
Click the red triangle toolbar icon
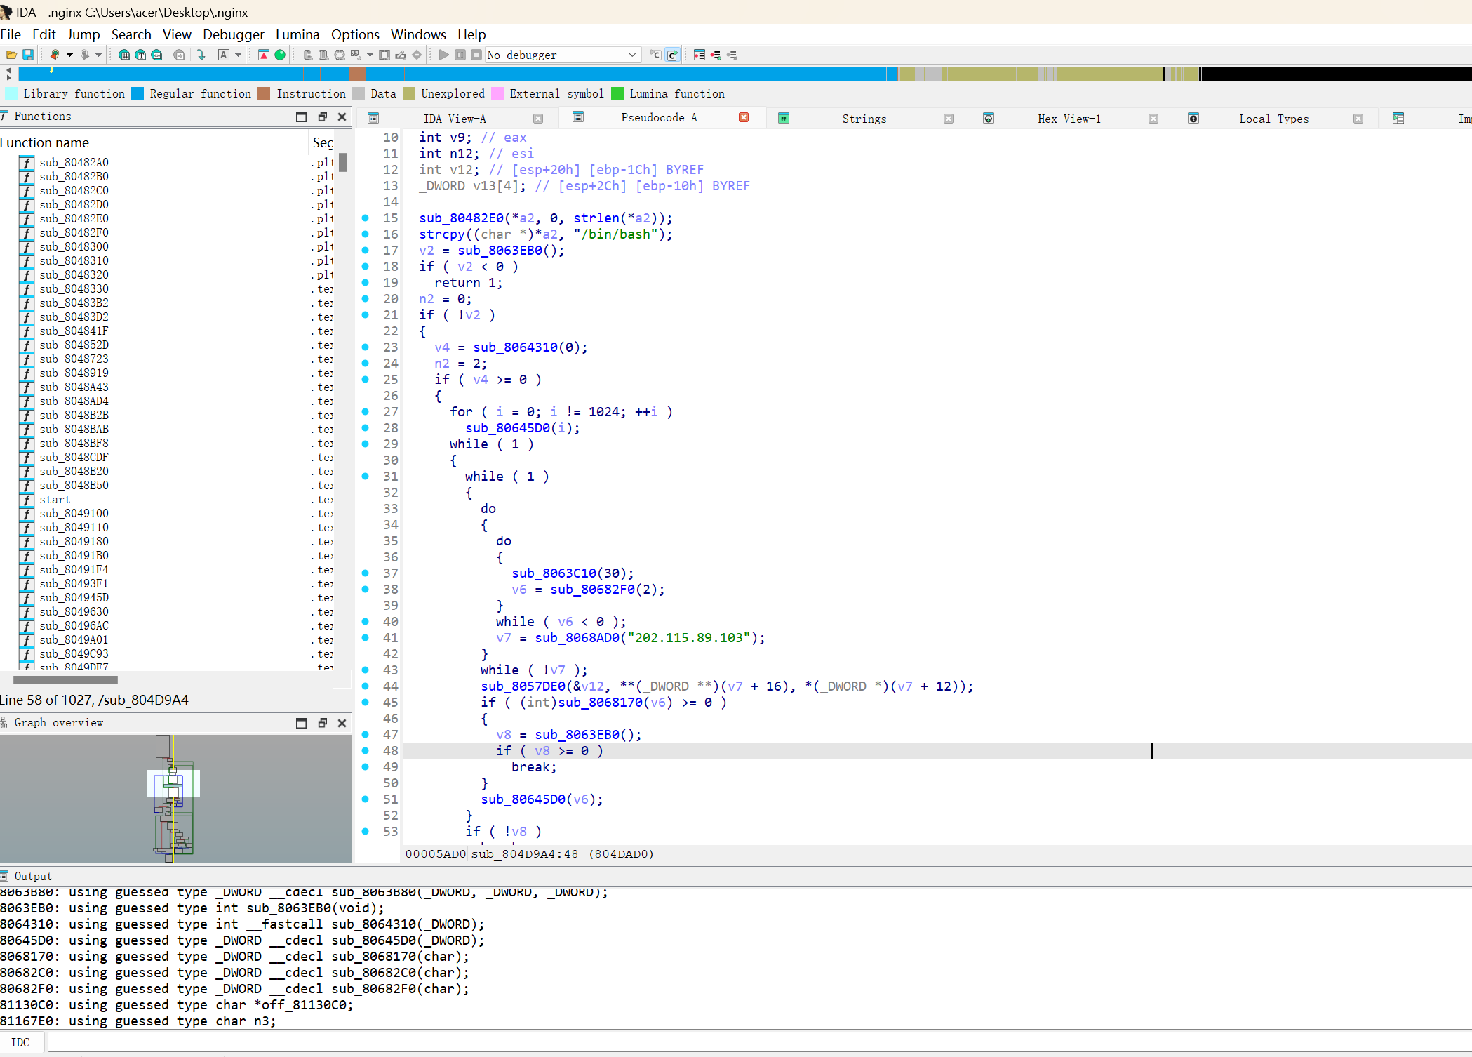264,55
